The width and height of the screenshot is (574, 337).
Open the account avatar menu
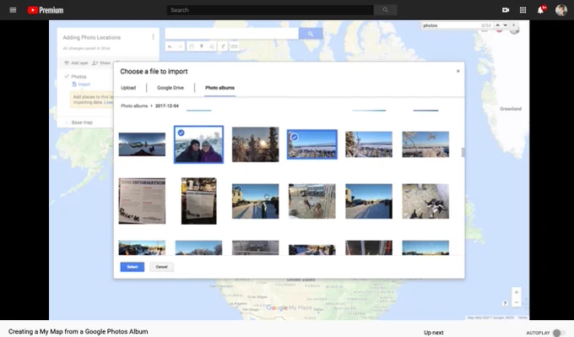560,10
